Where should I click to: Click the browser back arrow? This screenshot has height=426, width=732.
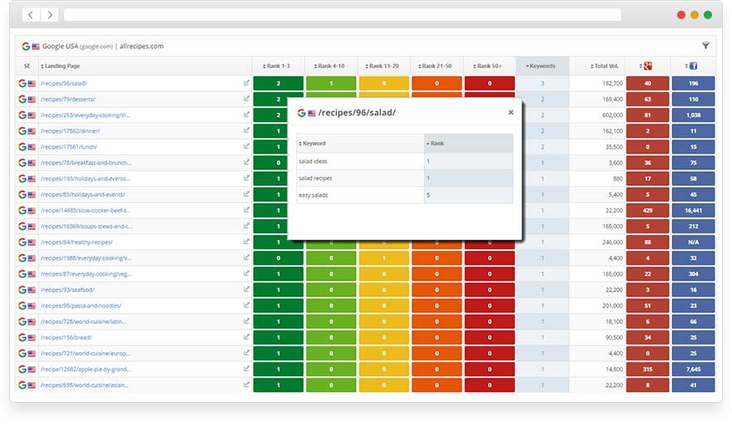(x=31, y=15)
